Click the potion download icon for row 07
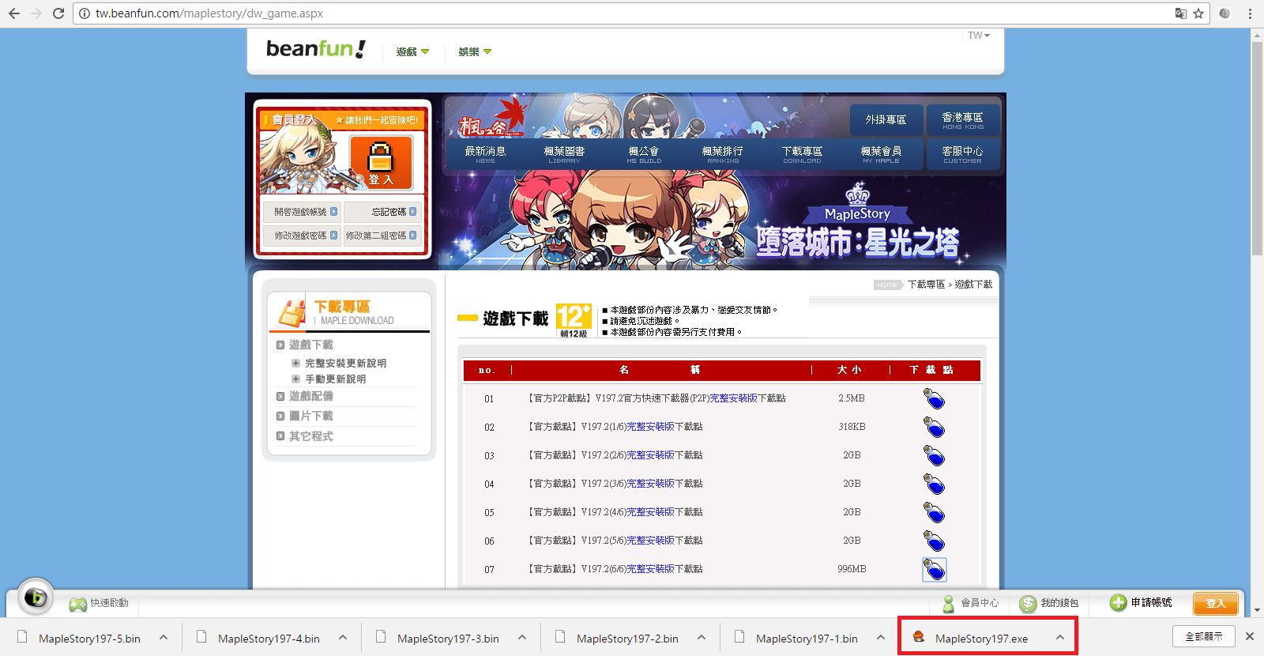This screenshot has height=656, width=1264. (x=934, y=570)
